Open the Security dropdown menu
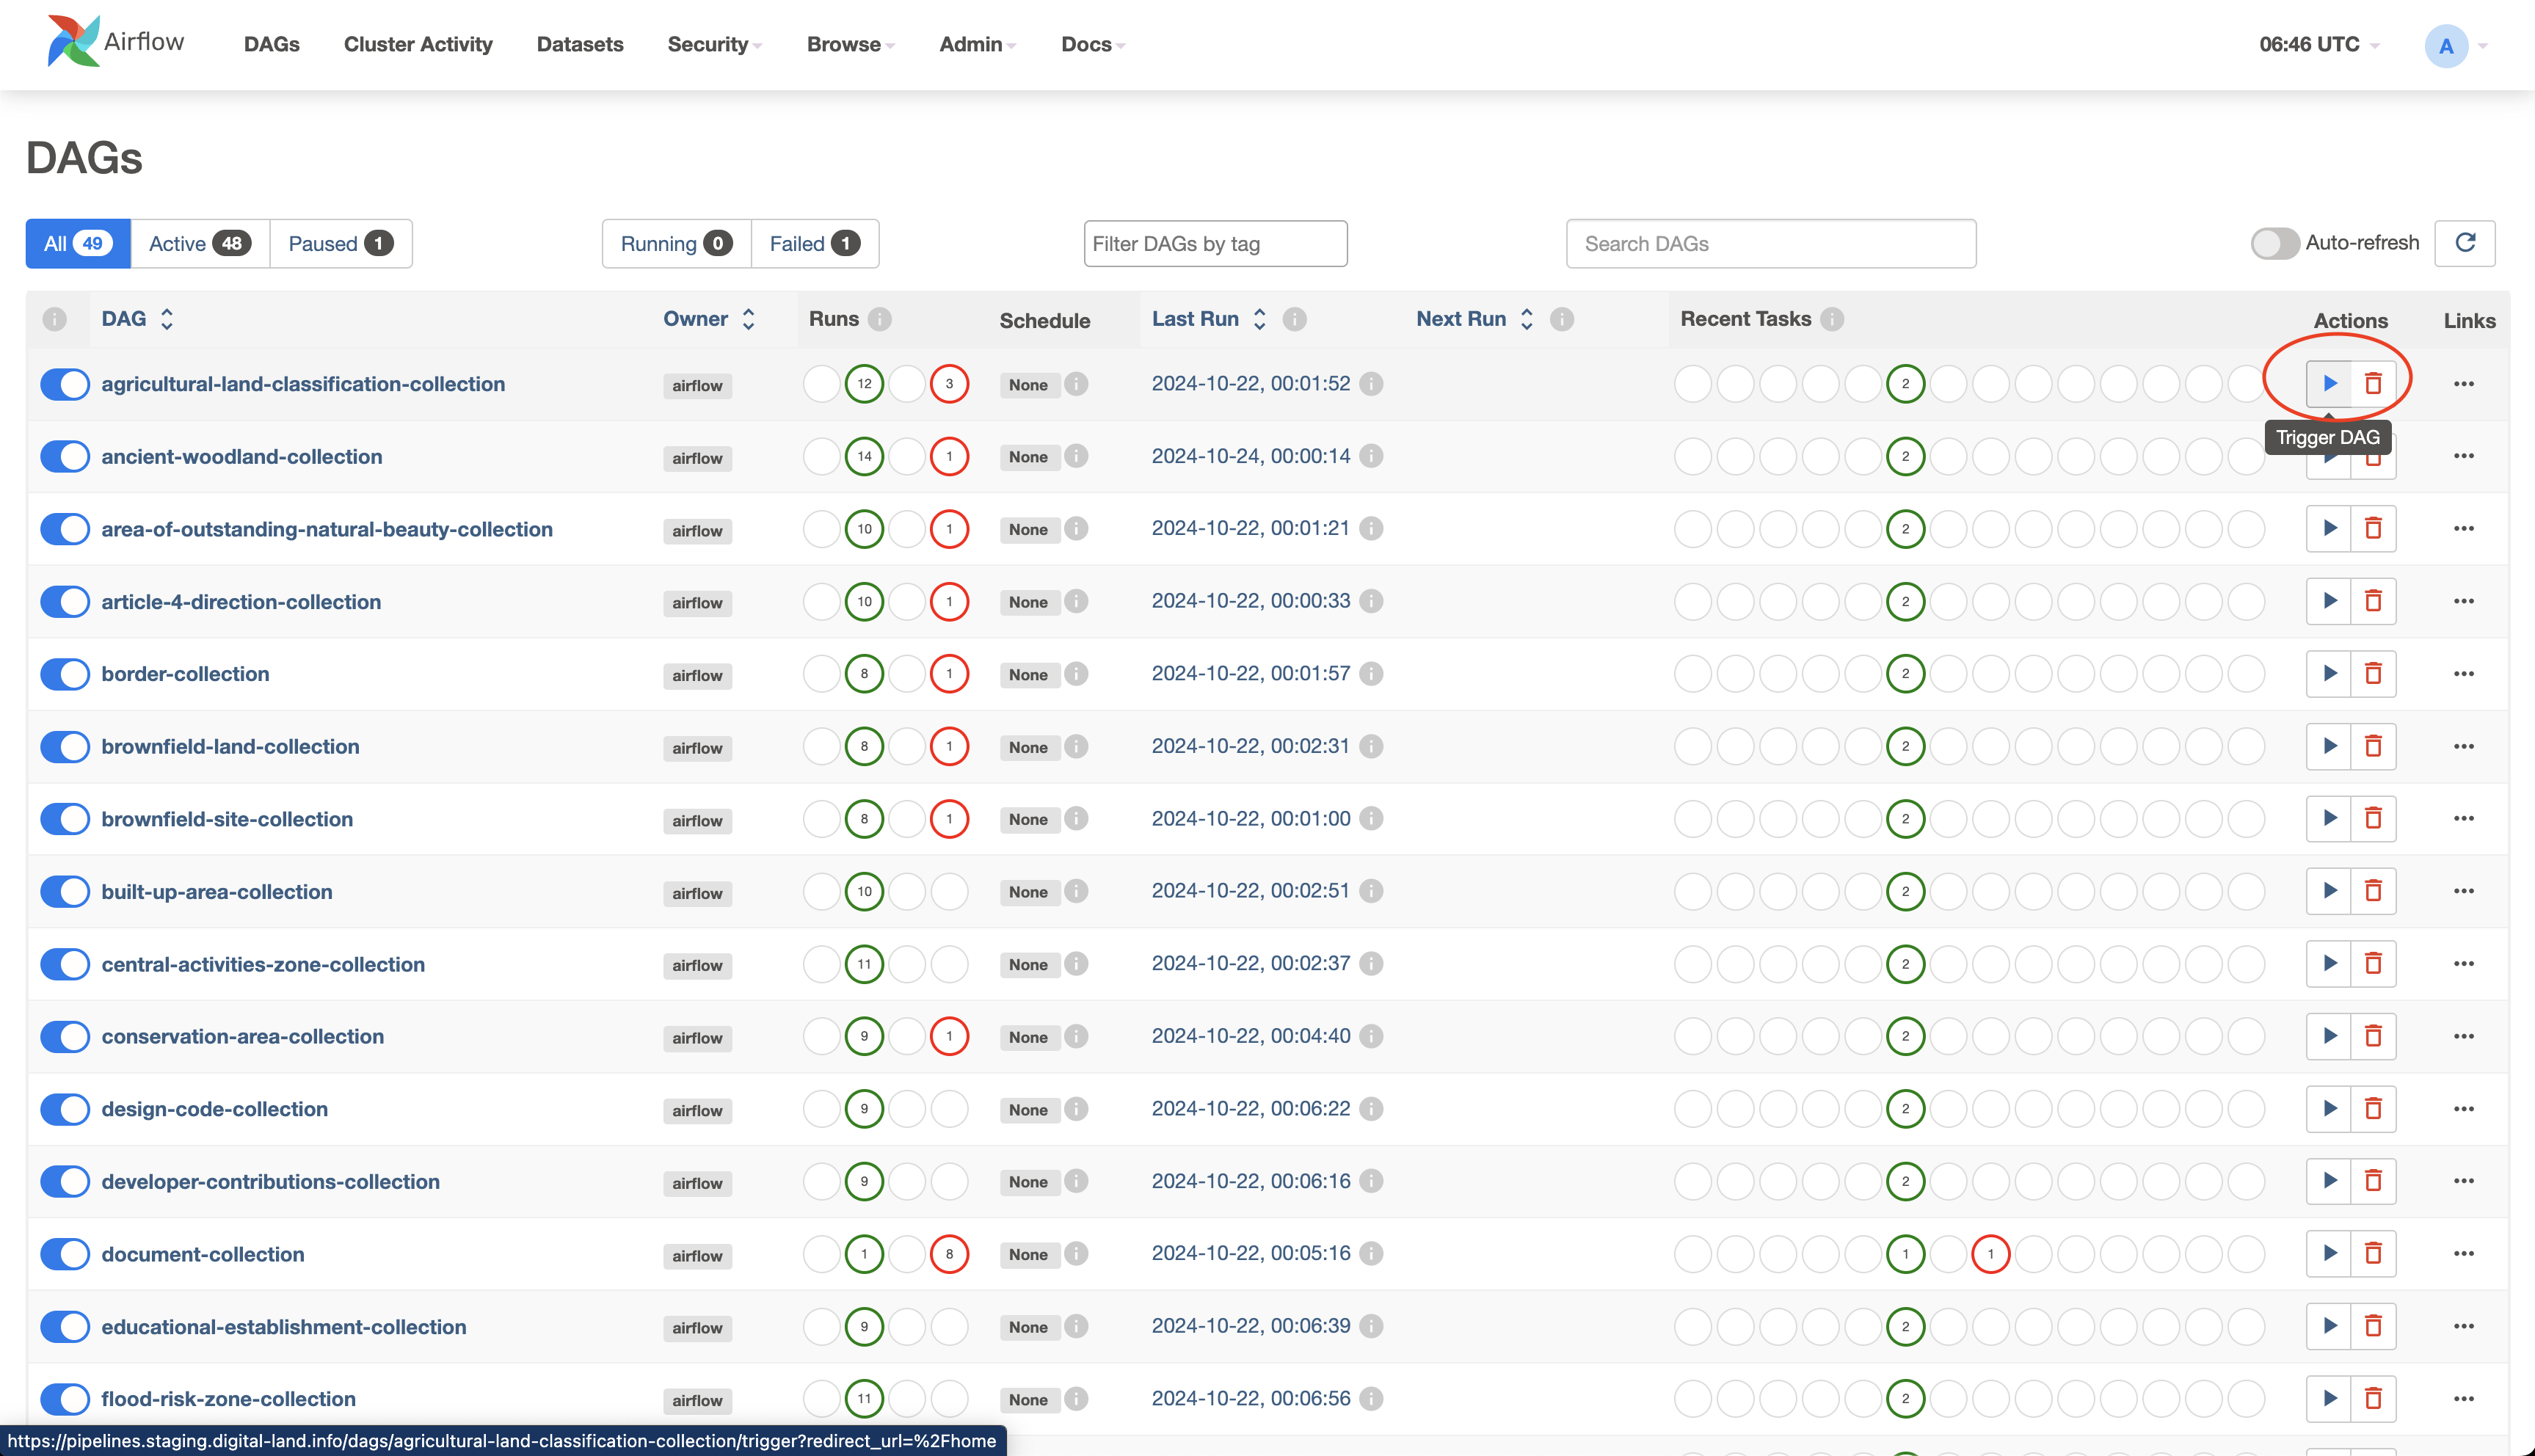The height and width of the screenshot is (1456, 2535). pos(714,44)
